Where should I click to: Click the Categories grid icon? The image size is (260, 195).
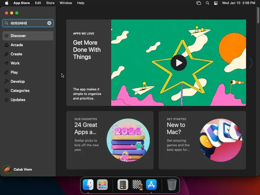pos(6,91)
